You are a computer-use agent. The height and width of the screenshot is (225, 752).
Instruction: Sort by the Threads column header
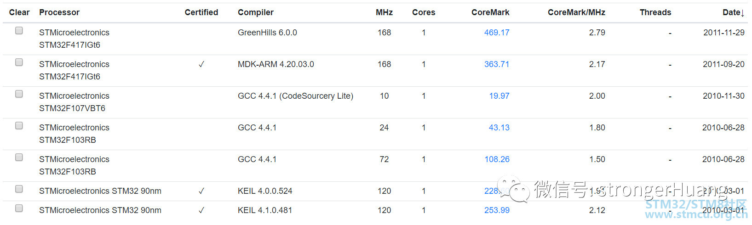pyautogui.click(x=655, y=12)
